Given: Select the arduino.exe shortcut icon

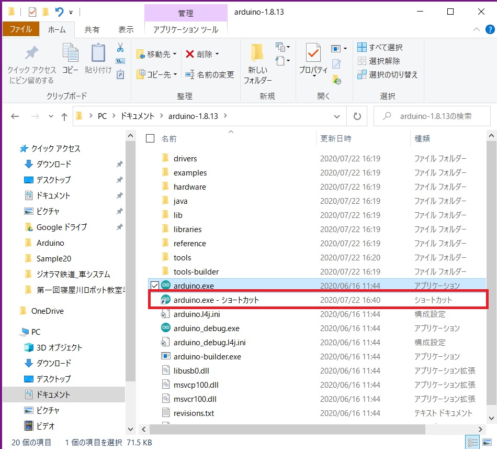Looking at the screenshot, I should (x=165, y=300).
